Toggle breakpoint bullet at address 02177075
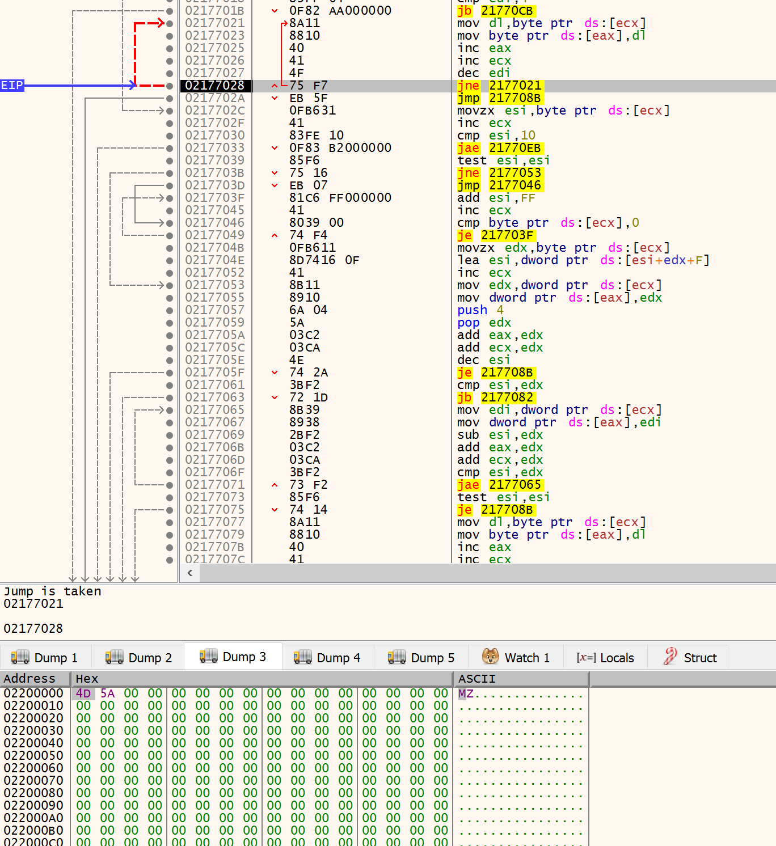Screen dimensions: 776x846 click(x=170, y=510)
